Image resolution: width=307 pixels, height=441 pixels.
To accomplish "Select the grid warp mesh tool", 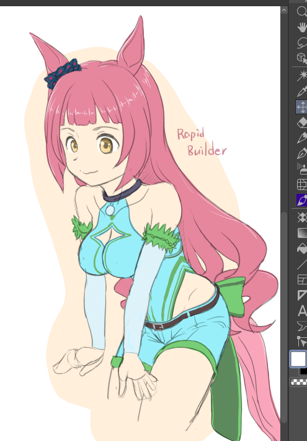I will coord(302,184).
